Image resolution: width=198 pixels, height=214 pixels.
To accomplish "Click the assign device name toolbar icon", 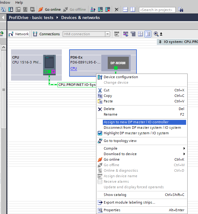I will (117, 34).
